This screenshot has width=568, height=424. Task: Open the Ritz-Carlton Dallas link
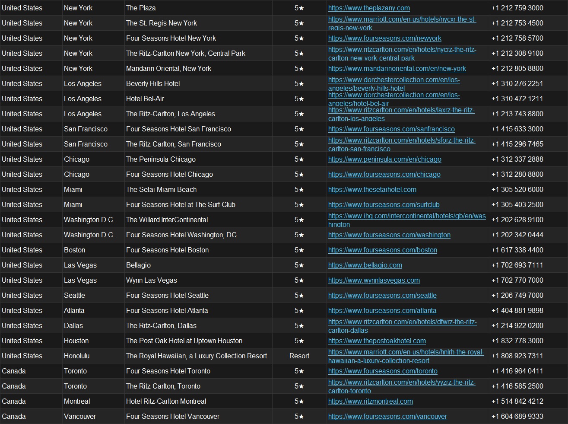[403, 326]
